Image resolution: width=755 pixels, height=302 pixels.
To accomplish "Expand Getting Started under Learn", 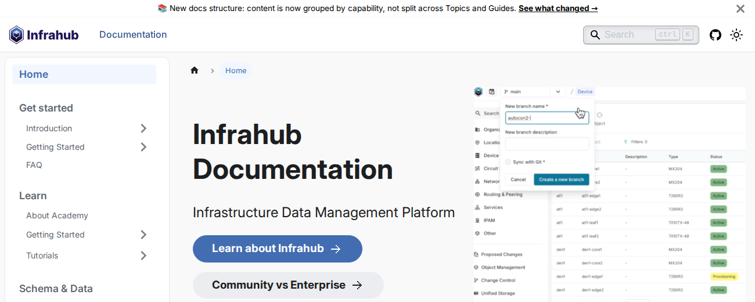I will [x=143, y=235].
